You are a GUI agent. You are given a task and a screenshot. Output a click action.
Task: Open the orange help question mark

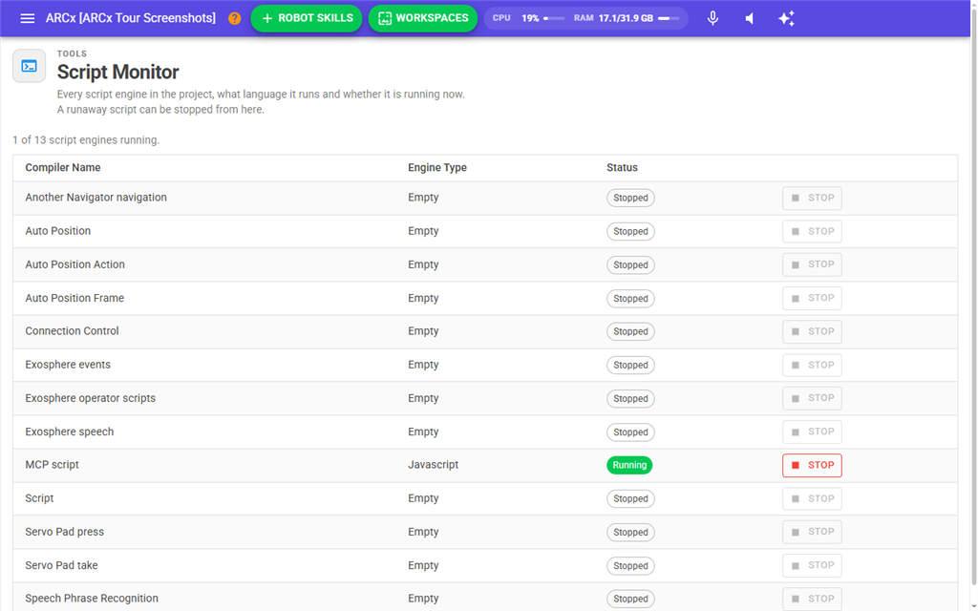(x=235, y=18)
